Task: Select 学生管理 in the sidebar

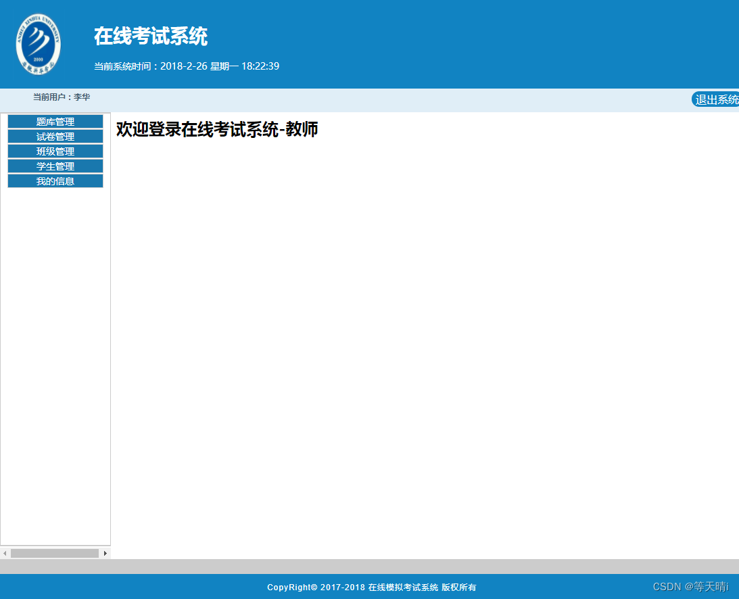Action: click(x=55, y=166)
